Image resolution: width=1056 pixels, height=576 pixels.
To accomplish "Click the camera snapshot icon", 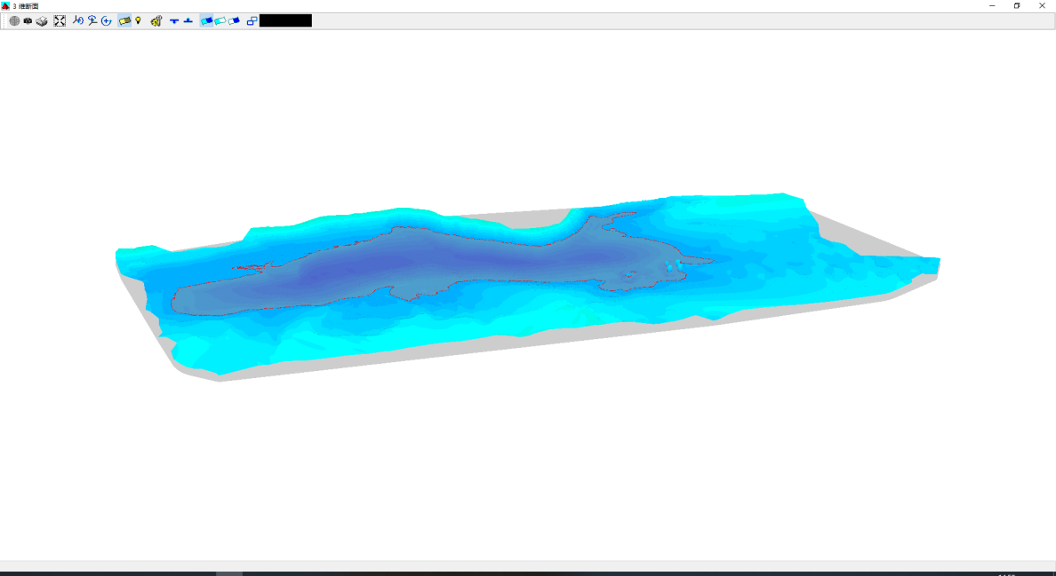I will (27, 20).
